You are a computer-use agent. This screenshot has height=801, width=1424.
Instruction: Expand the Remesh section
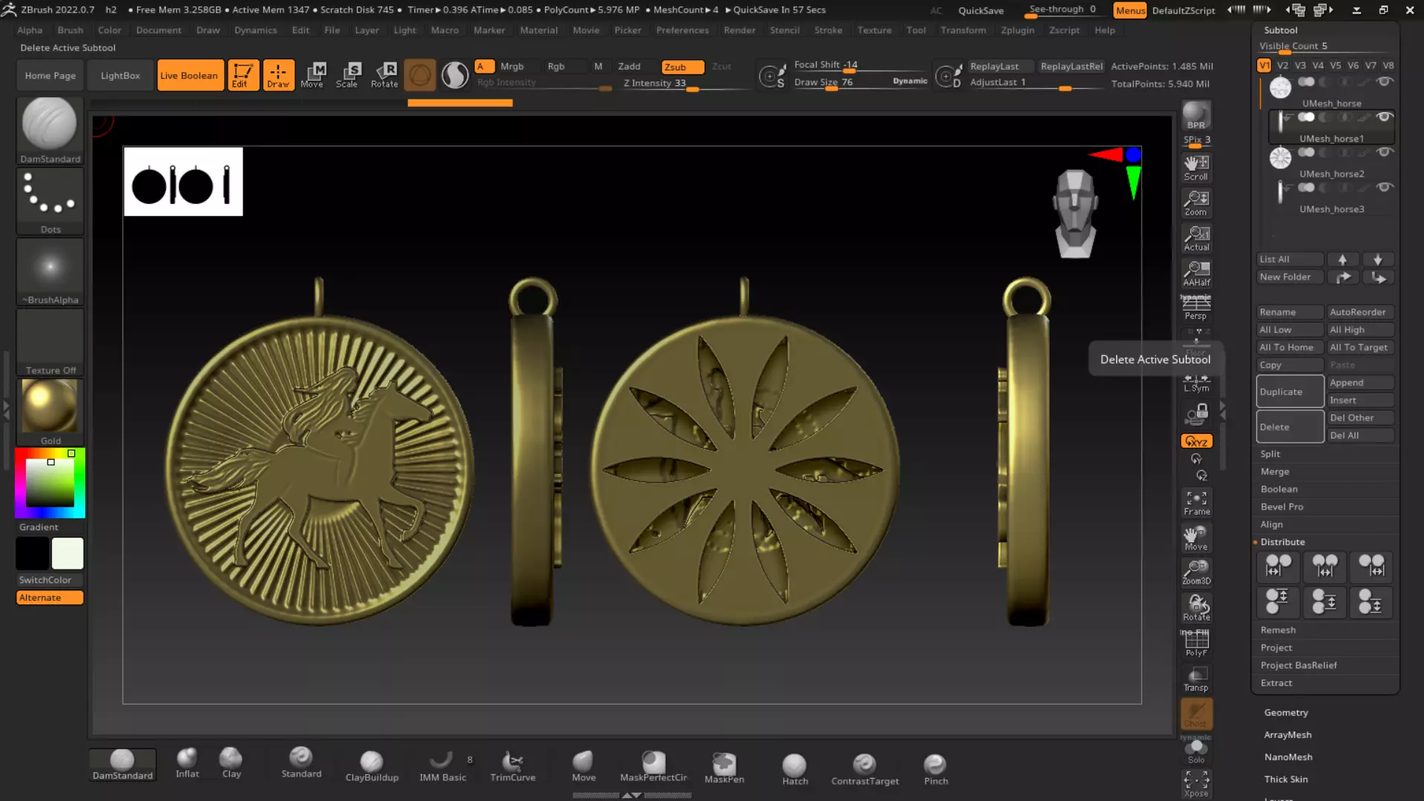click(x=1278, y=630)
